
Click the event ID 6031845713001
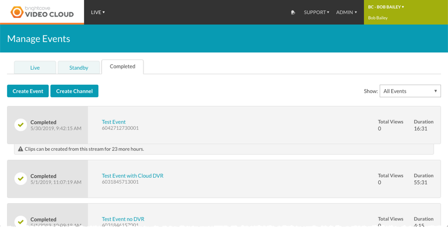coord(120,182)
